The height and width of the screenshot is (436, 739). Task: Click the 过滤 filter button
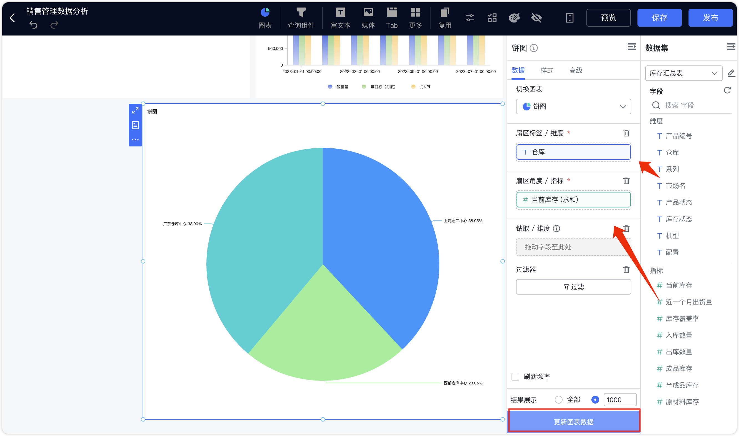point(574,287)
